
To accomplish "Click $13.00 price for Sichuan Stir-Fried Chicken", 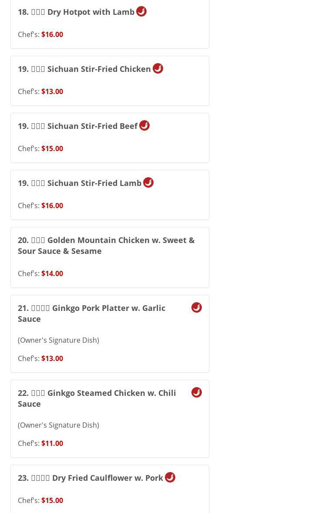I will coord(52,91).
